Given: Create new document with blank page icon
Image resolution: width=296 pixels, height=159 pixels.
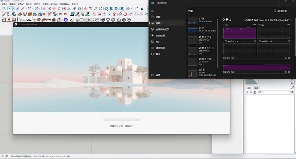Looking at the screenshot, I should coord(137,9).
